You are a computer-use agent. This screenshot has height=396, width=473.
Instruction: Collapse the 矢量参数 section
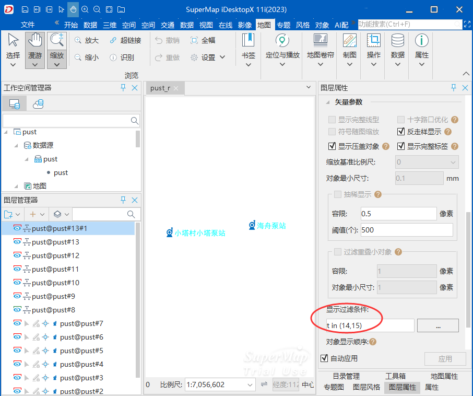(x=327, y=102)
